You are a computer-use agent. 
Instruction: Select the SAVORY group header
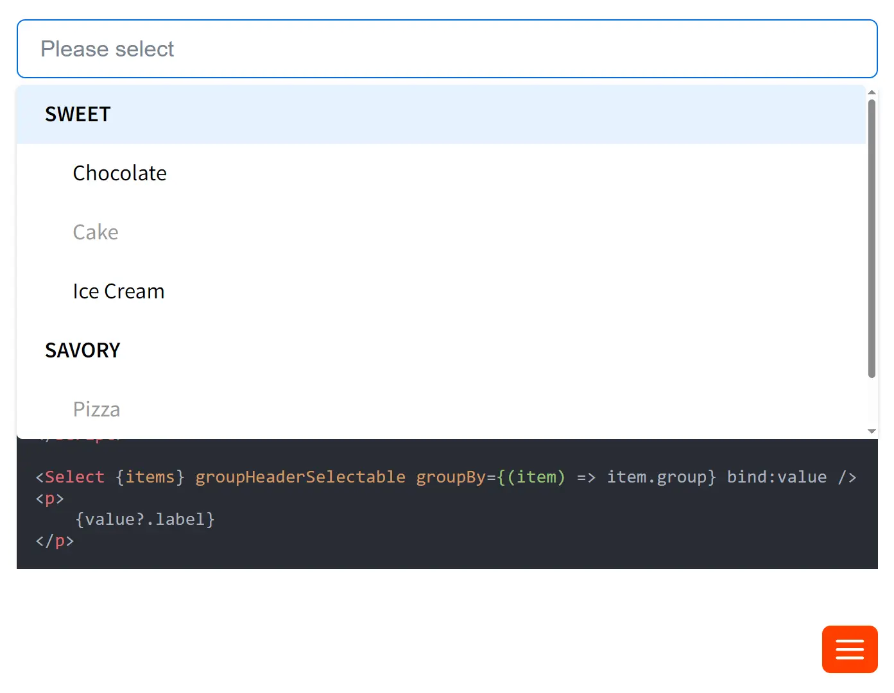pyautogui.click(x=441, y=350)
